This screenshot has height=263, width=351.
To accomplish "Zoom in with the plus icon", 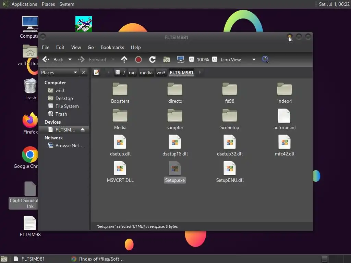I will pyautogui.click(x=215, y=59).
